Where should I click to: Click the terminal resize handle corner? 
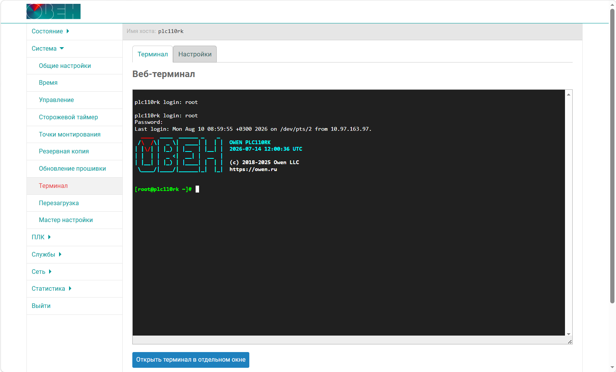570,341
